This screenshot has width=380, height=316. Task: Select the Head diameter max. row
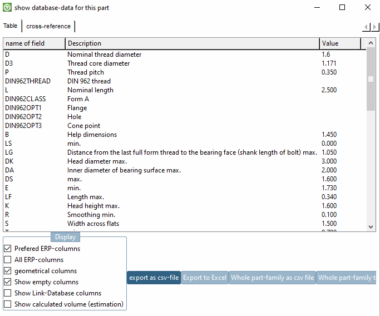(185, 161)
